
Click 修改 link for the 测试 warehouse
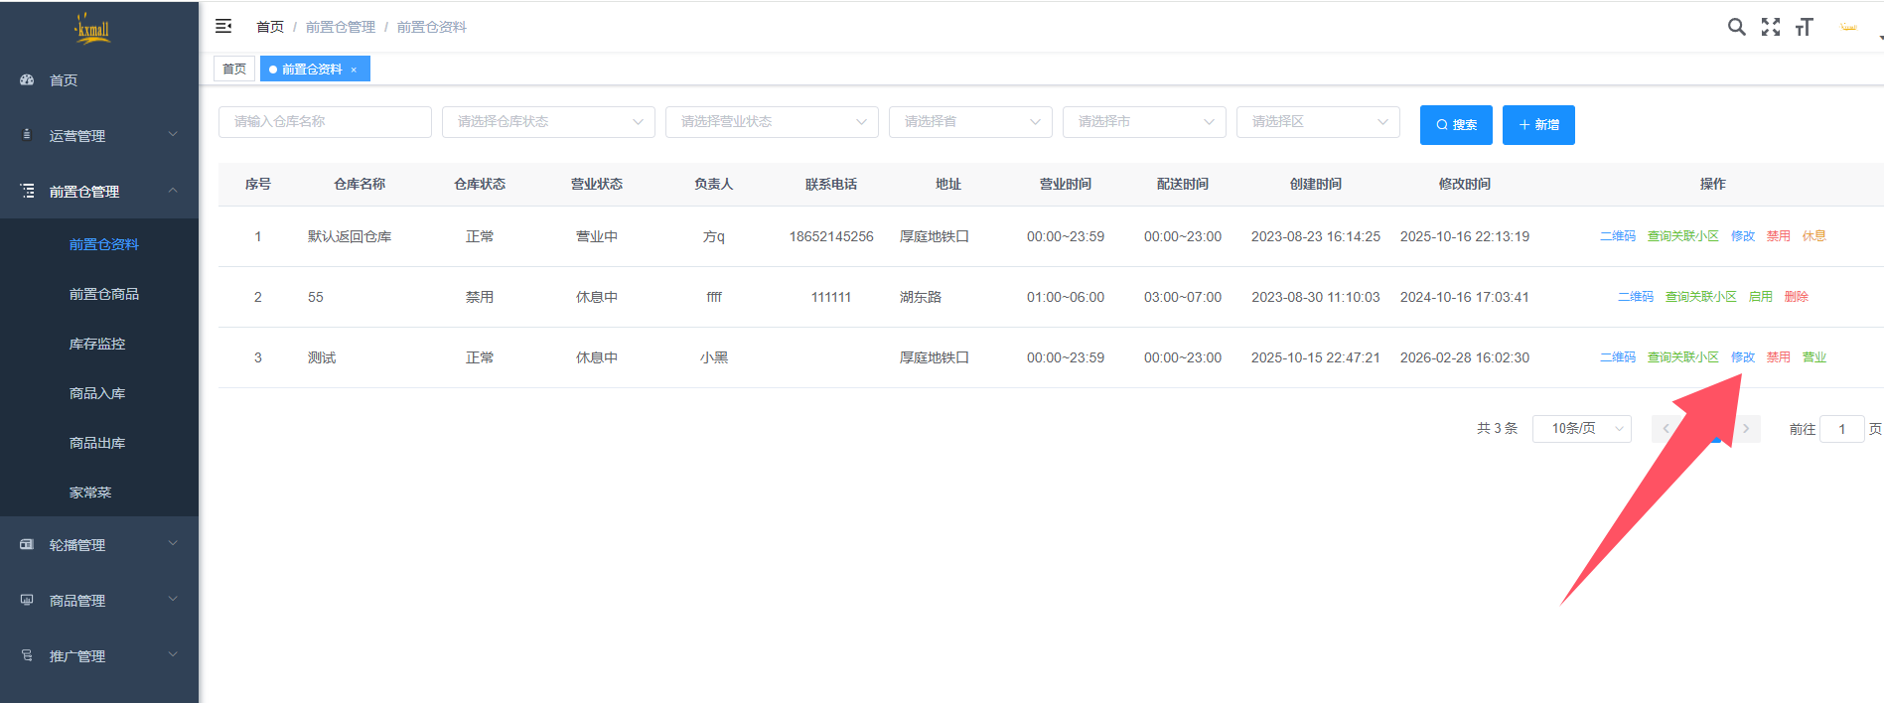1742,357
